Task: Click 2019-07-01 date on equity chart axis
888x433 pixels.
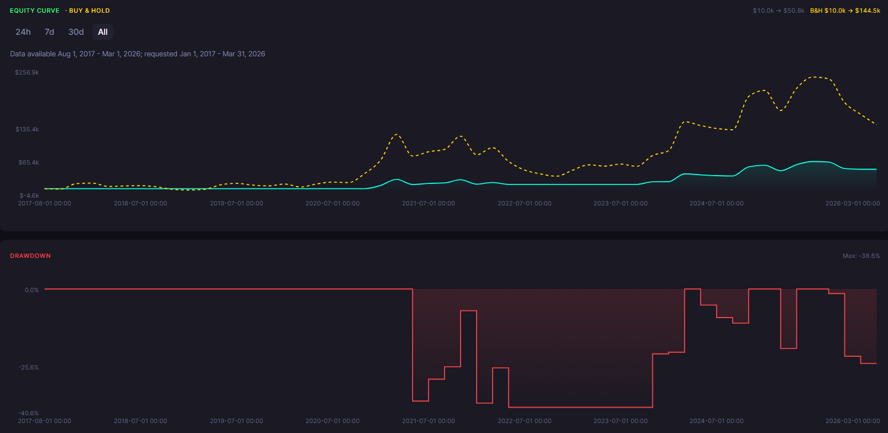Action: 237,203
